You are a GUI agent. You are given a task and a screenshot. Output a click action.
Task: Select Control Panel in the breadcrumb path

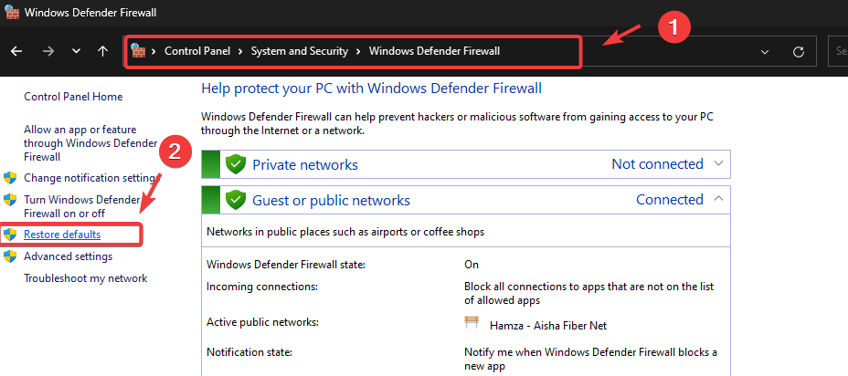[201, 51]
